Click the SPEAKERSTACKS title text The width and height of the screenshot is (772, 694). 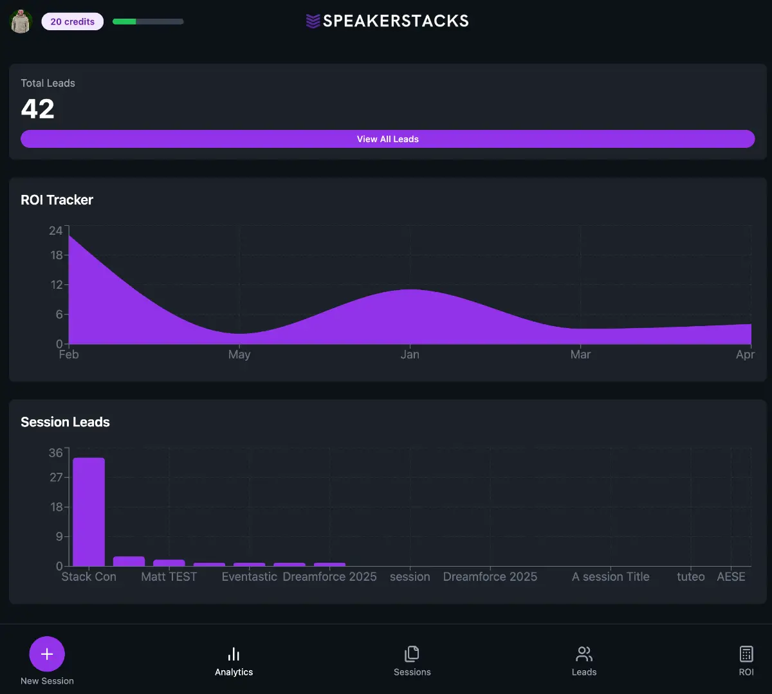point(396,21)
